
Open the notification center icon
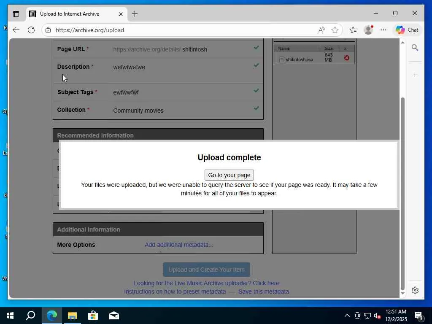pos(419,316)
